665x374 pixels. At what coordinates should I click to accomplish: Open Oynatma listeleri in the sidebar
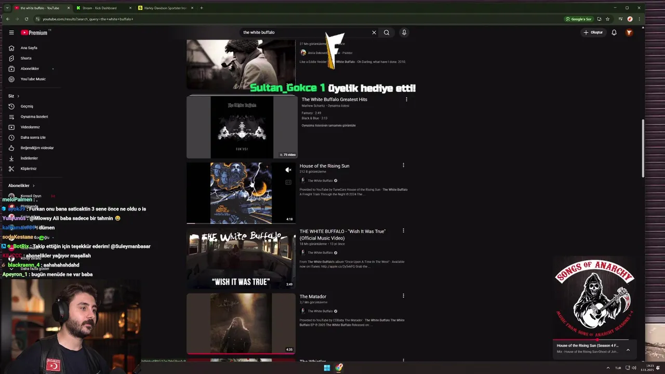pos(34,116)
